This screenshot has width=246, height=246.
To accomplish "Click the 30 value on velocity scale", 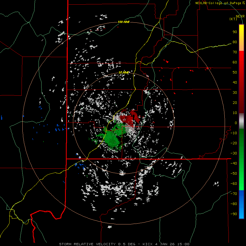I will tap(235, 93).
